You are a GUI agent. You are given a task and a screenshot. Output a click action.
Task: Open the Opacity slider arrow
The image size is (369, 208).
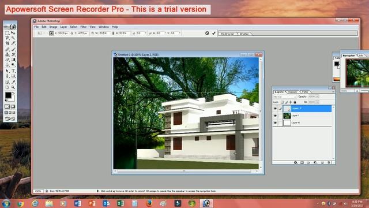(317, 96)
